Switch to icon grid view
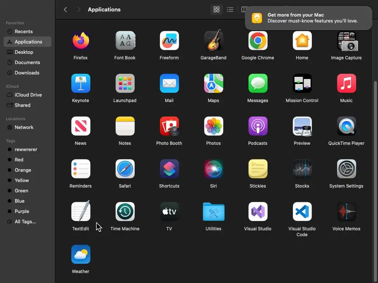The image size is (378, 283). 216,9
